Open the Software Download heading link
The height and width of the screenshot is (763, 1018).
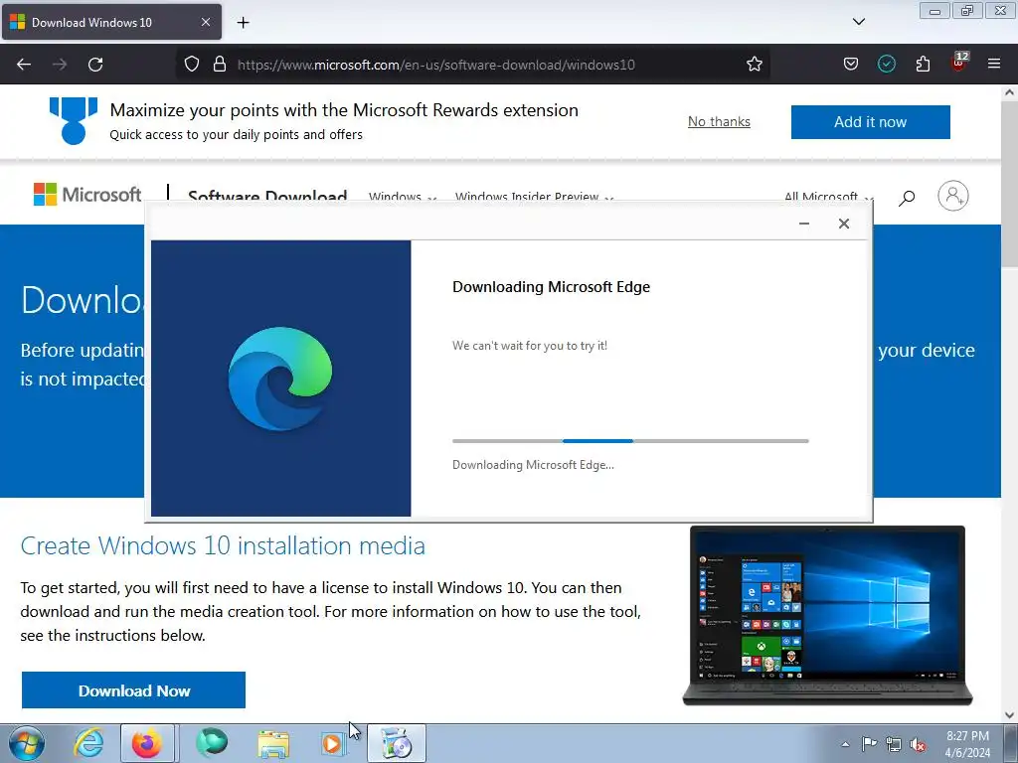point(267,196)
